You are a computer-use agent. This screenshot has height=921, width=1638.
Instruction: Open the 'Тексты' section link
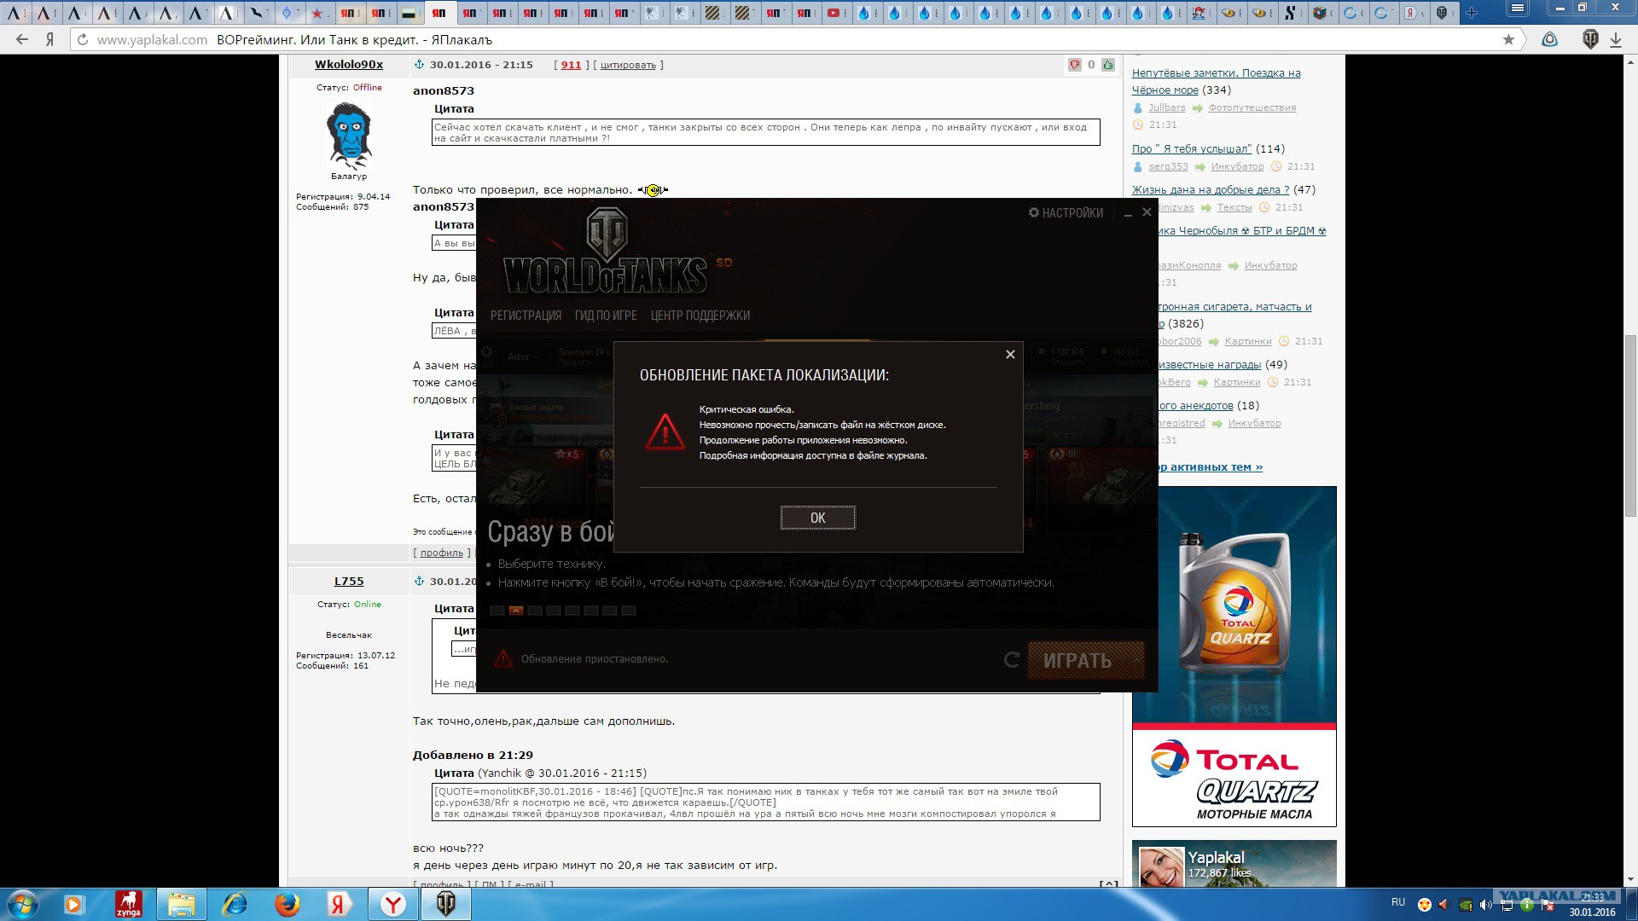coord(1234,208)
